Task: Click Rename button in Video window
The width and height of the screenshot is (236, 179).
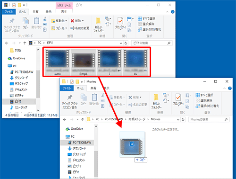Action: click(x=80, y=28)
